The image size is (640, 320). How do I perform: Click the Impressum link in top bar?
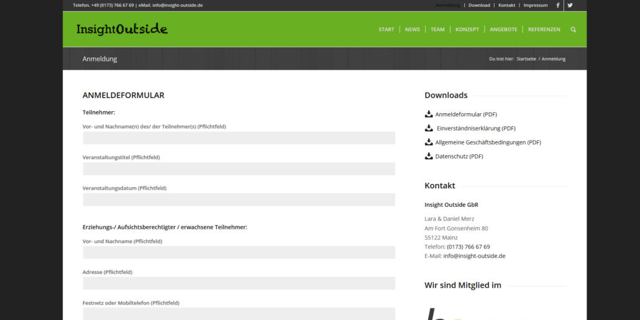click(535, 5)
